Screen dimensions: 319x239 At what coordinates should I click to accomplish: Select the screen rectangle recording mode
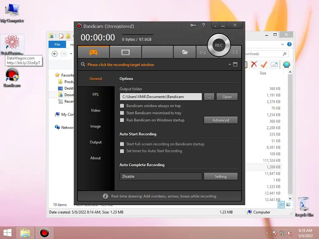pos(125,52)
